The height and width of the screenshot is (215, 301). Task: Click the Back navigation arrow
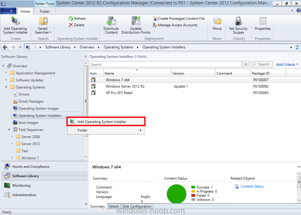pos(5,47)
